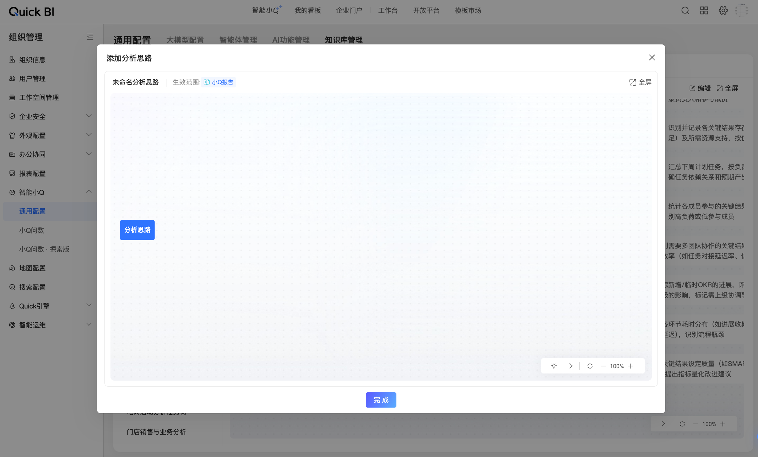Zoom out with the minus icon
The width and height of the screenshot is (758, 457).
click(603, 366)
